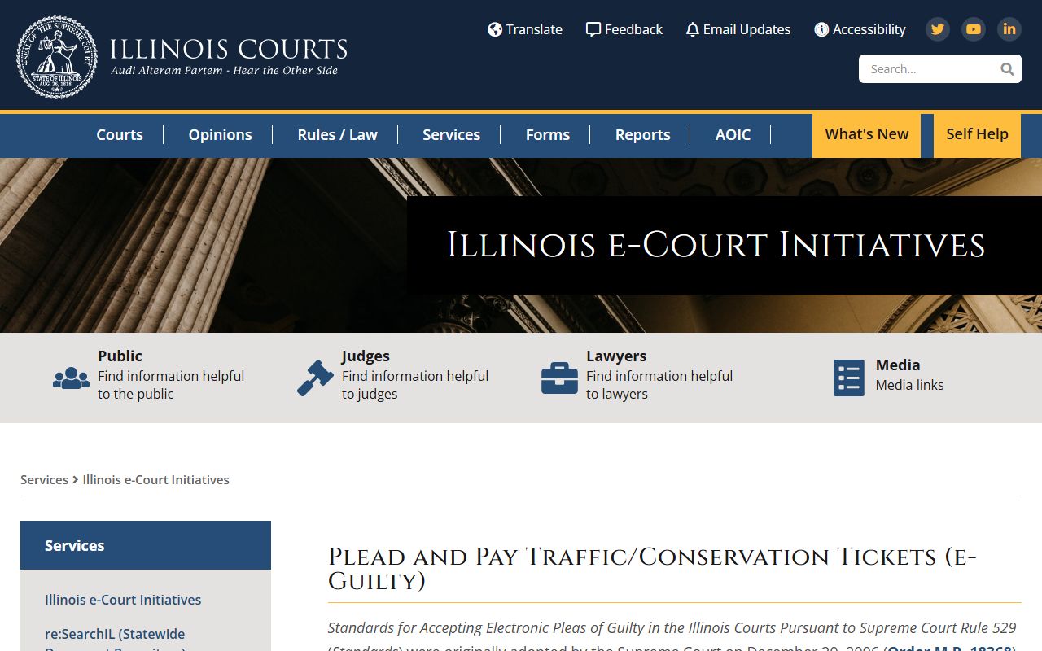Open the Judges information heading link
Viewport: 1042px width, 651px height.
pos(366,356)
